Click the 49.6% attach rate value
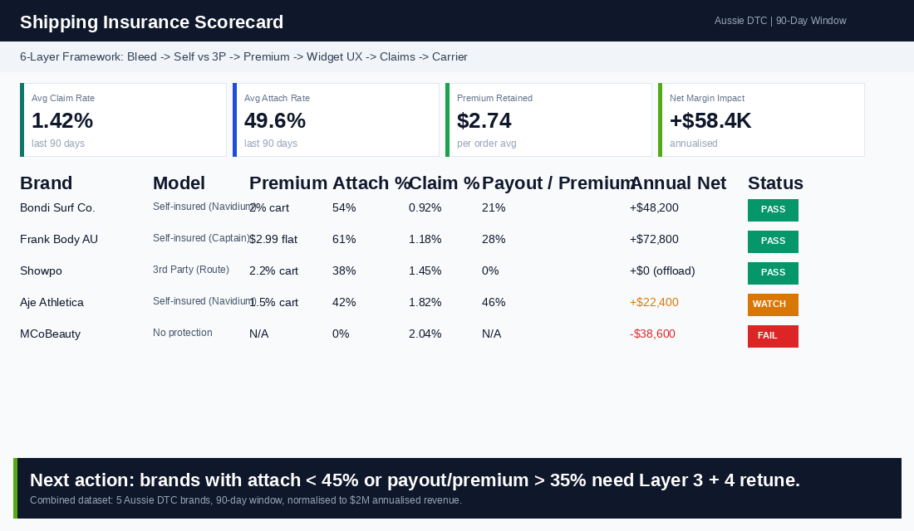 [x=275, y=120]
